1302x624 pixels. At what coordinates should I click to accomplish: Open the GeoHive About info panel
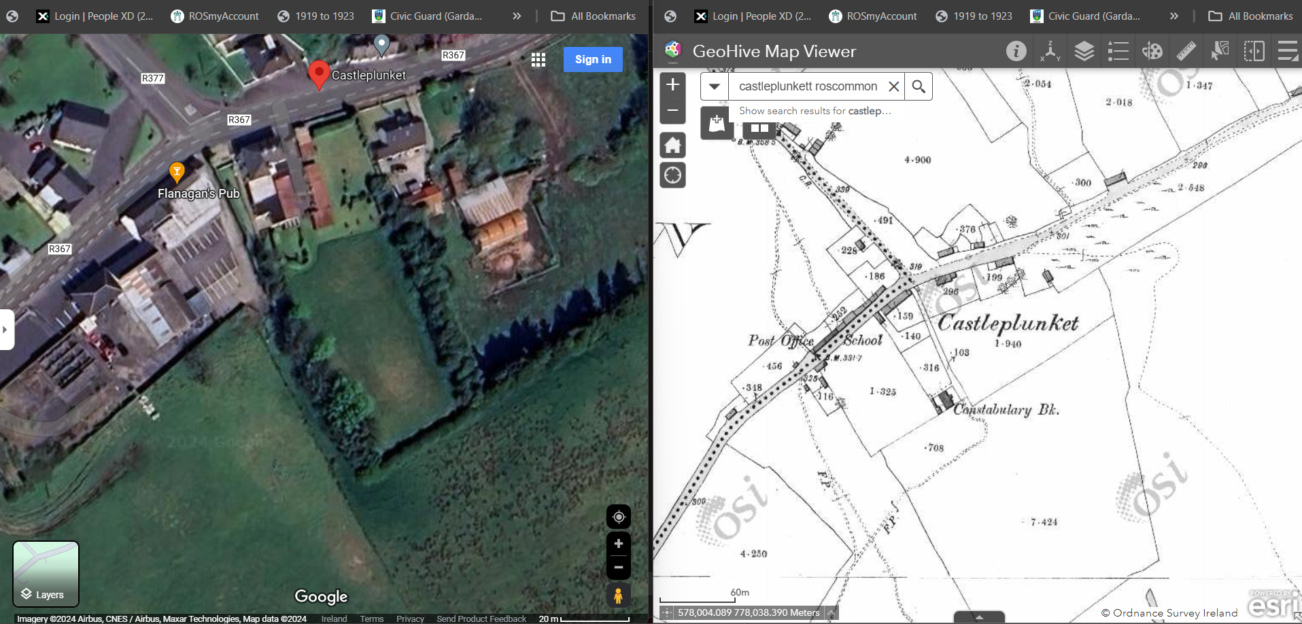tap(1016, 51)
